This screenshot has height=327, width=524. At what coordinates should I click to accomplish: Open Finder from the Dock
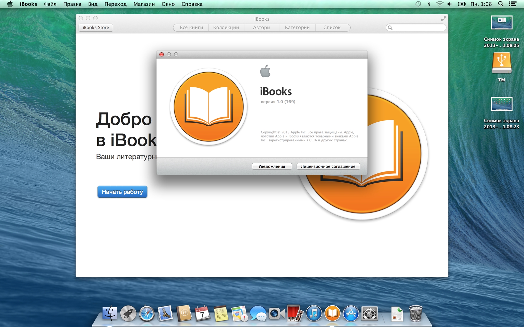[110, 314]
